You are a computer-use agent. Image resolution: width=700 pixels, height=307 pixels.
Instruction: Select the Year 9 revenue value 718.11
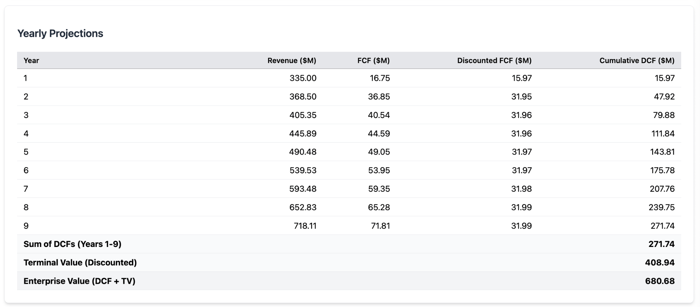click(x=305, y=225)
